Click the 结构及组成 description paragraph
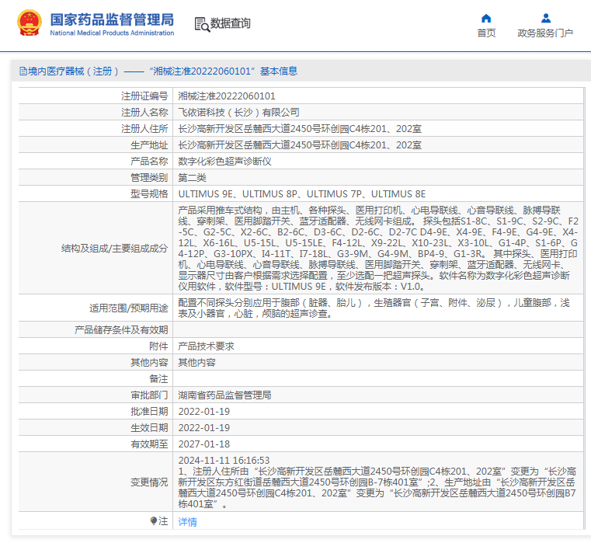Screen dimensions: 591x543 pyautogui.click(x=378, y=248)
